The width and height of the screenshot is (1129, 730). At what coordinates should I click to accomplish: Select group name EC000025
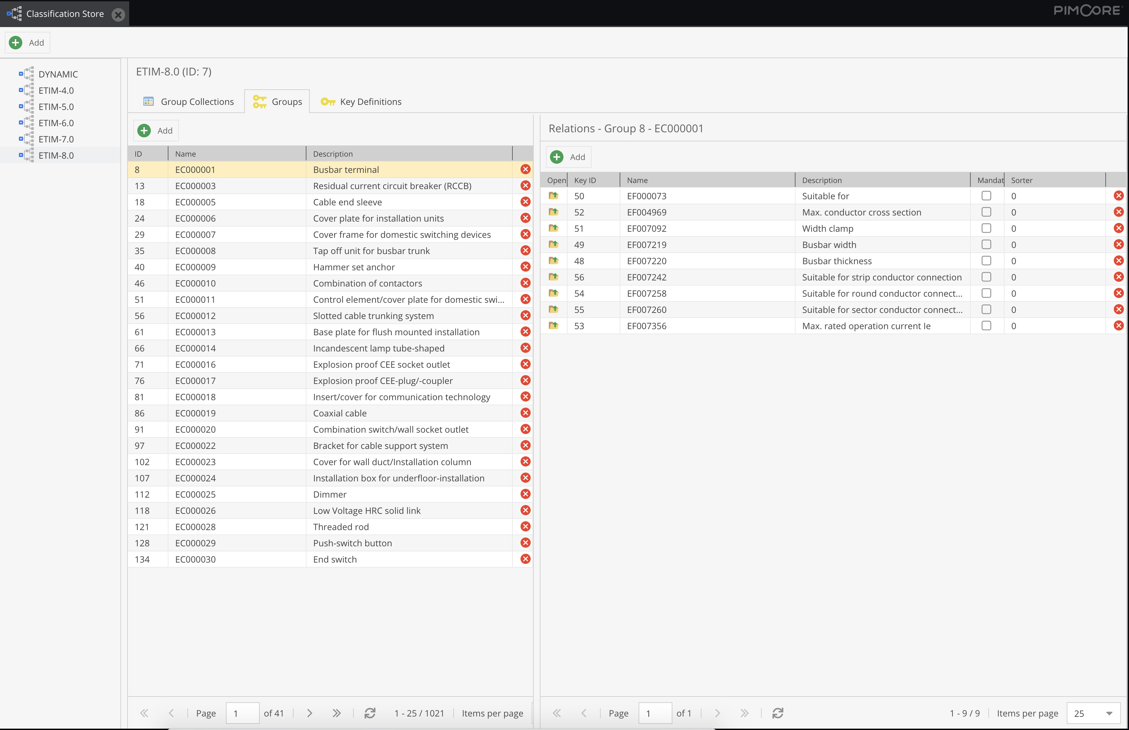pyautogui.click(x=195, y=495)
